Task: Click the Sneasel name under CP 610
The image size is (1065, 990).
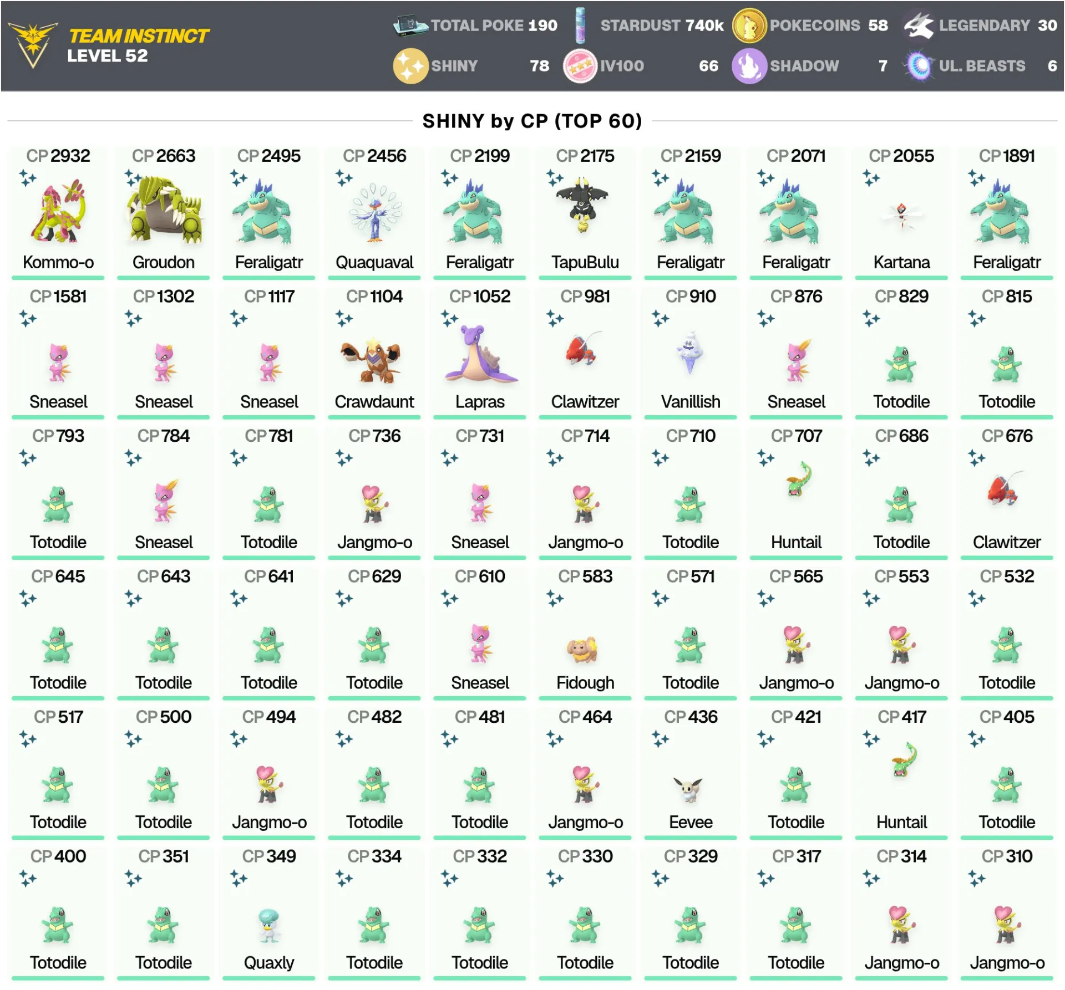Action: tap(480, 683)
